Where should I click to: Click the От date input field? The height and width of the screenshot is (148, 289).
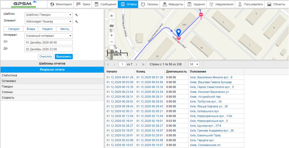[48, 43]
